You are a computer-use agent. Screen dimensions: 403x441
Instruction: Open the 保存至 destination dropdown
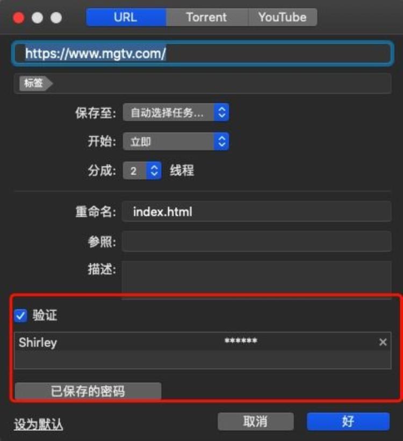tap(176, 113)
